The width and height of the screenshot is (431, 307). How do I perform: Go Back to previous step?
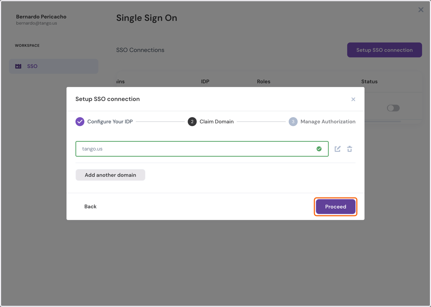click(x=91, y=206)
